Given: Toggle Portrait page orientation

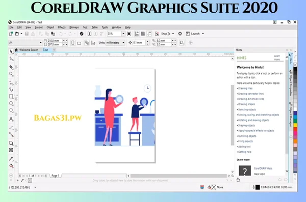Looking at the screenshot, I should point(73,43).
